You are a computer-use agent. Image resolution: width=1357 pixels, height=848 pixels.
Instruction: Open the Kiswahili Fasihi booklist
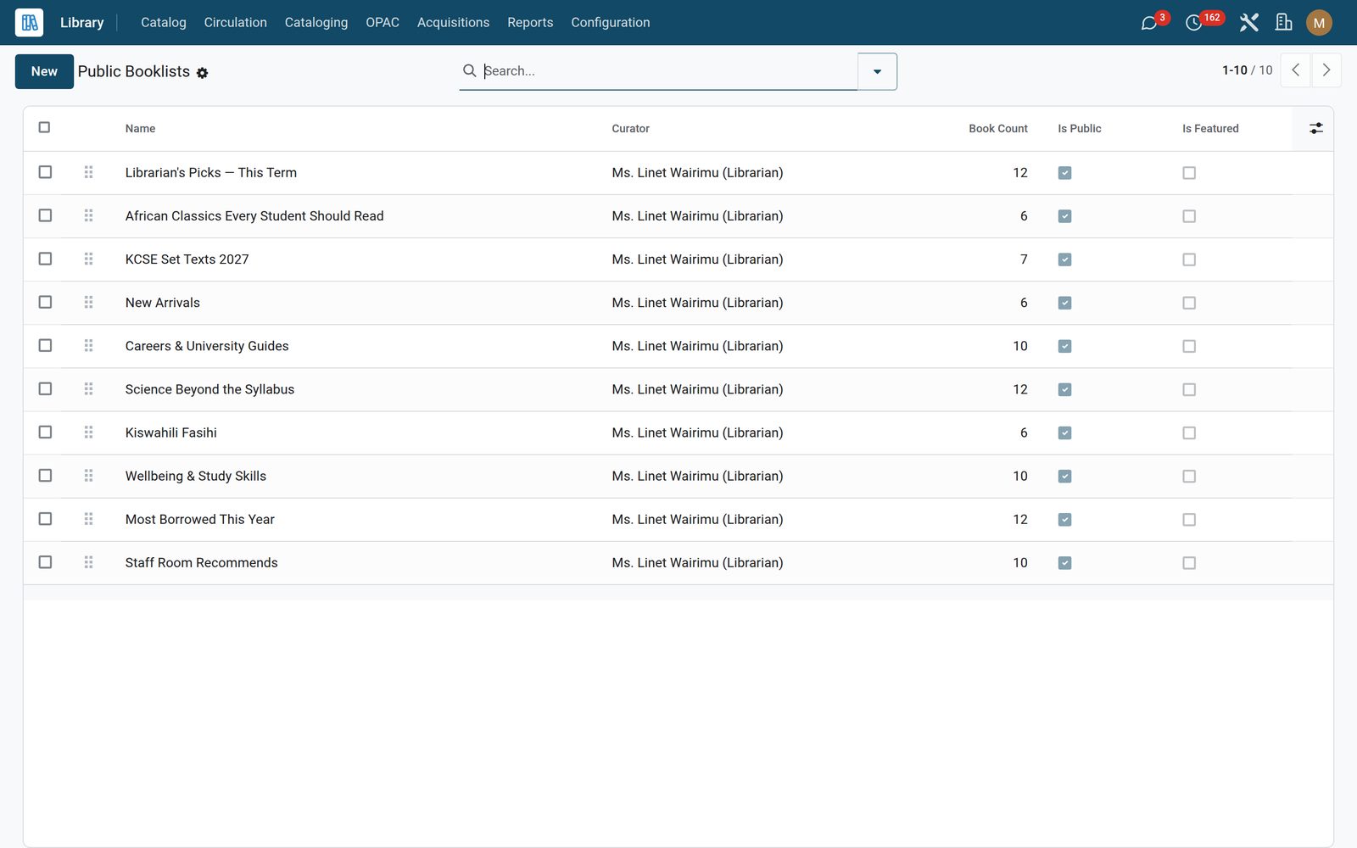tap(171, 432)
